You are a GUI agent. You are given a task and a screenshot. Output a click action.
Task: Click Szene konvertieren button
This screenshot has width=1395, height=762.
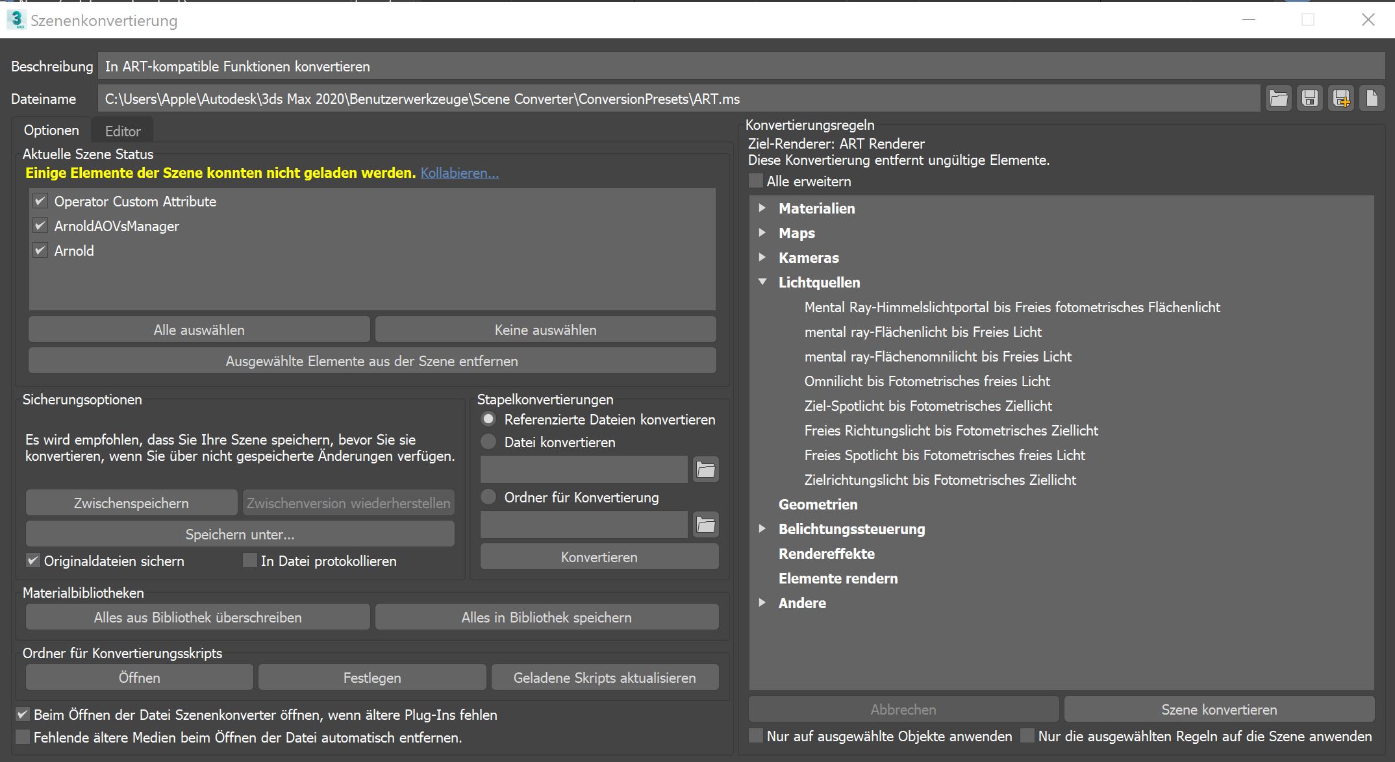(x=1219, y=709)
